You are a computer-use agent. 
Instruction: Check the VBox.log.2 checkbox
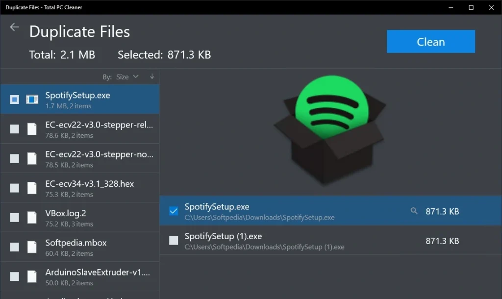tap(14, 217)
